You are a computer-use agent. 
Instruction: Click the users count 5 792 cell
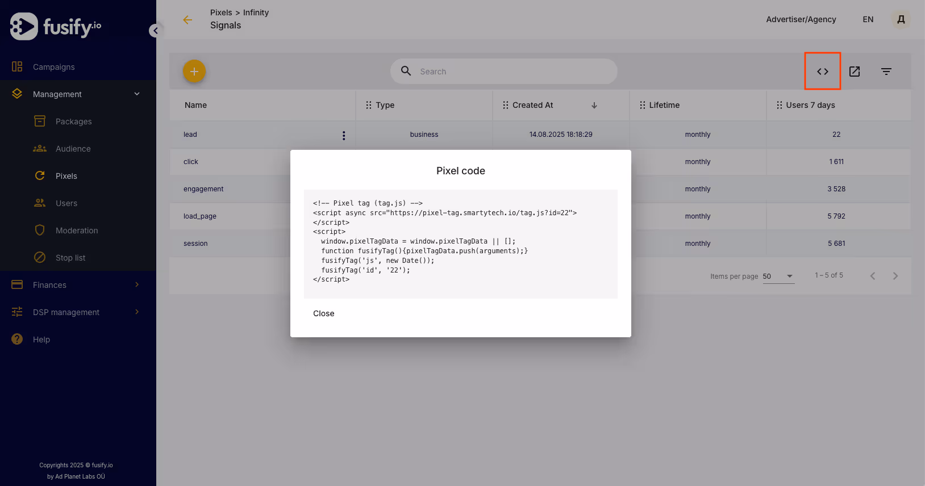pos(836,216)
